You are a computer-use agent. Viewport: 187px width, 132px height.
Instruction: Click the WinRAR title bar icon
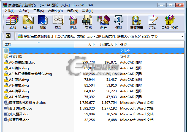pos(5,5)
